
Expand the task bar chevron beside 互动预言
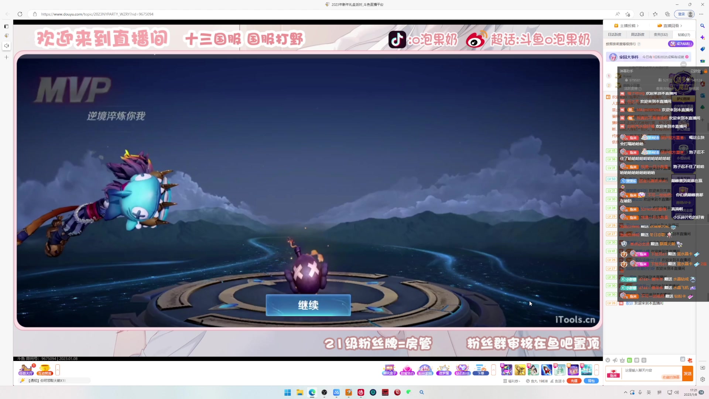click(58, 369)
